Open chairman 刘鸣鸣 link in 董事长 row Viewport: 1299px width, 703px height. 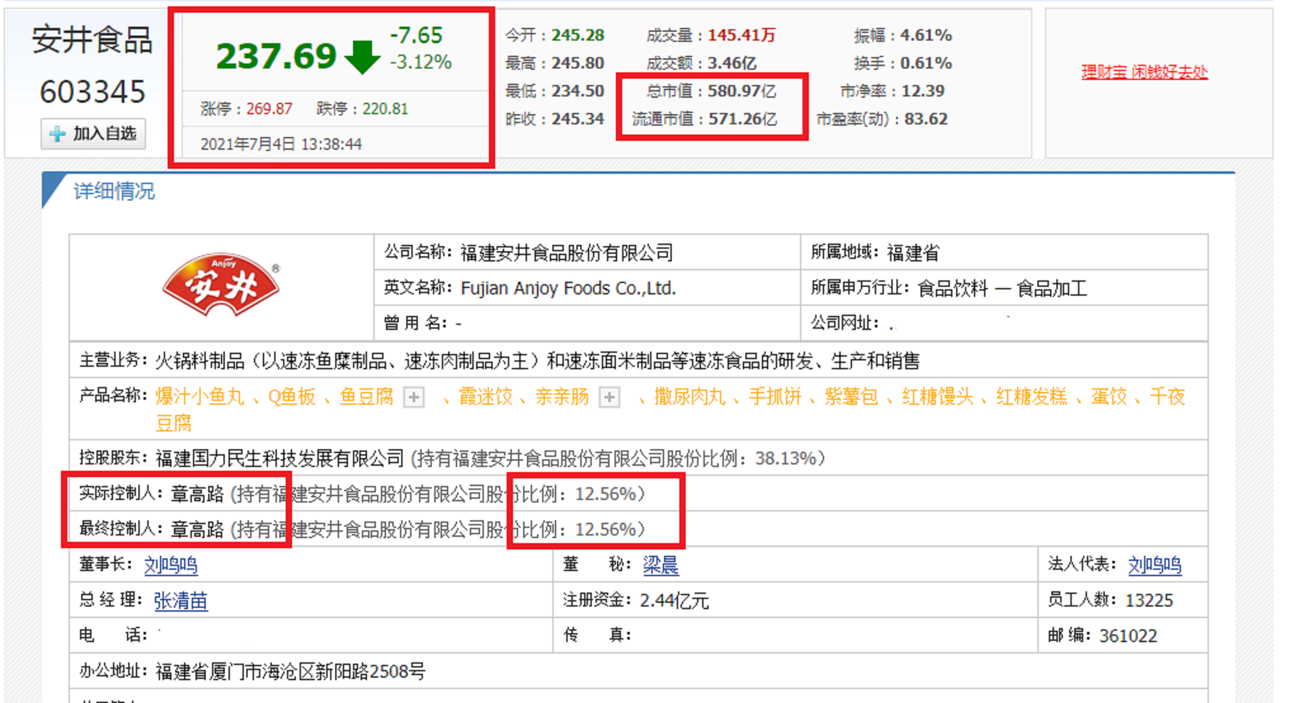click(x=171, y=565)
